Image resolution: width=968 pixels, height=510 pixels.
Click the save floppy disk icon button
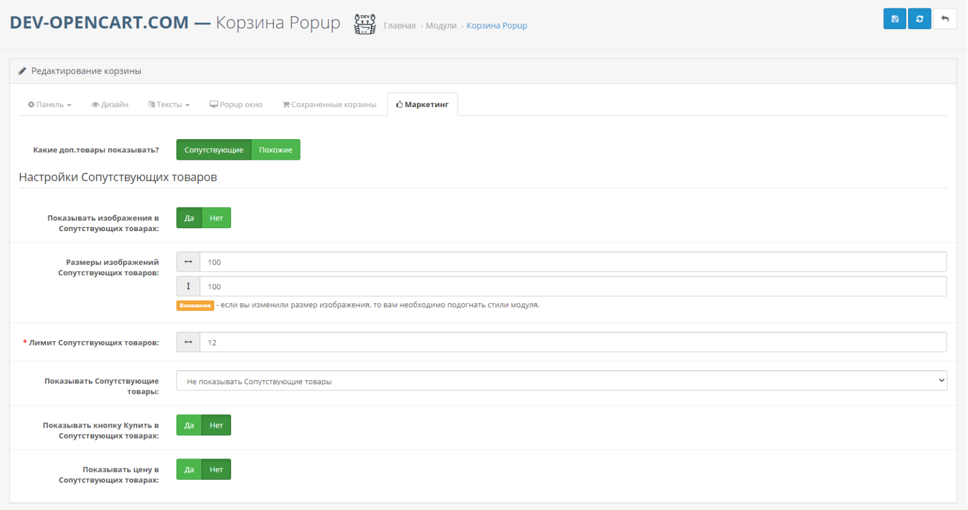tap(895, 19)
